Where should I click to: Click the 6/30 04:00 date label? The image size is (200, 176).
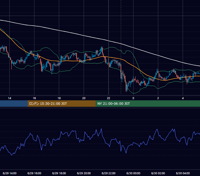tap(183, 173)
